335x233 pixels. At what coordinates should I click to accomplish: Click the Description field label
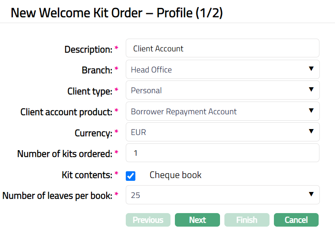click(88, 49)
